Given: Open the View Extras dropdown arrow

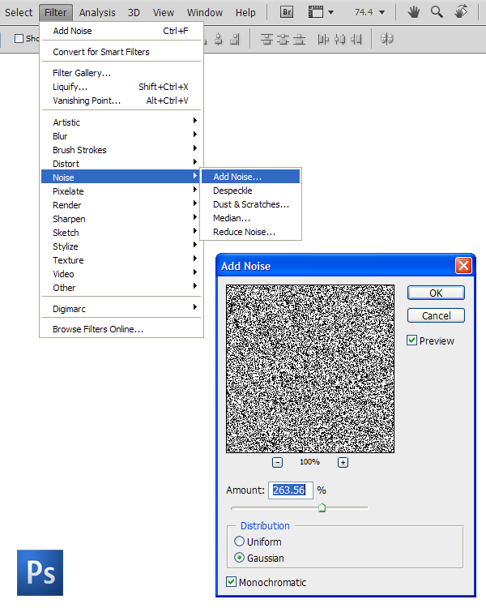Looking at the screenshot, I should coord(330,12).
